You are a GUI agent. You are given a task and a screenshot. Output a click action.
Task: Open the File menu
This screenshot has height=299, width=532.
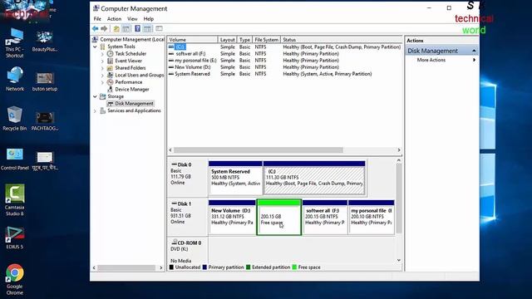[97, 19]
